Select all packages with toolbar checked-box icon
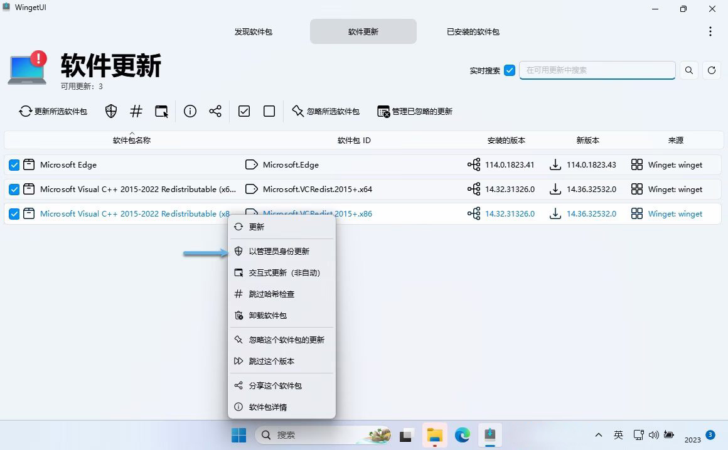The width and height of the screenshot is (728, 450). [x=244, y=112]
